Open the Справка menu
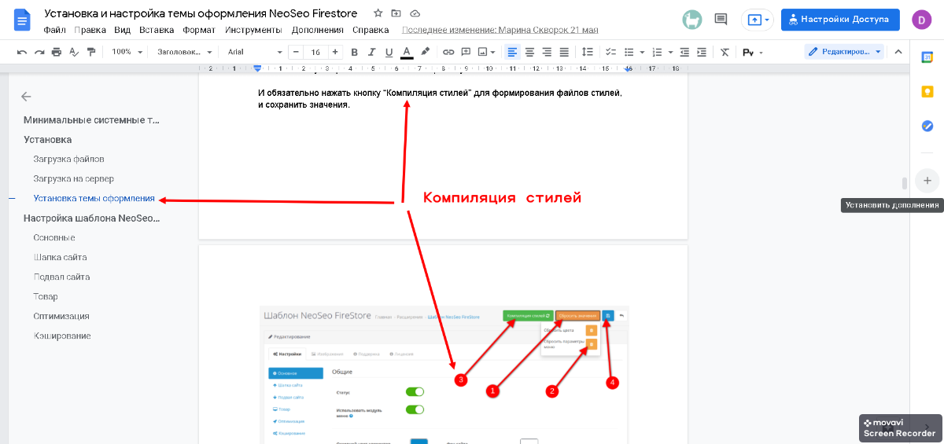 pos(371,30)
